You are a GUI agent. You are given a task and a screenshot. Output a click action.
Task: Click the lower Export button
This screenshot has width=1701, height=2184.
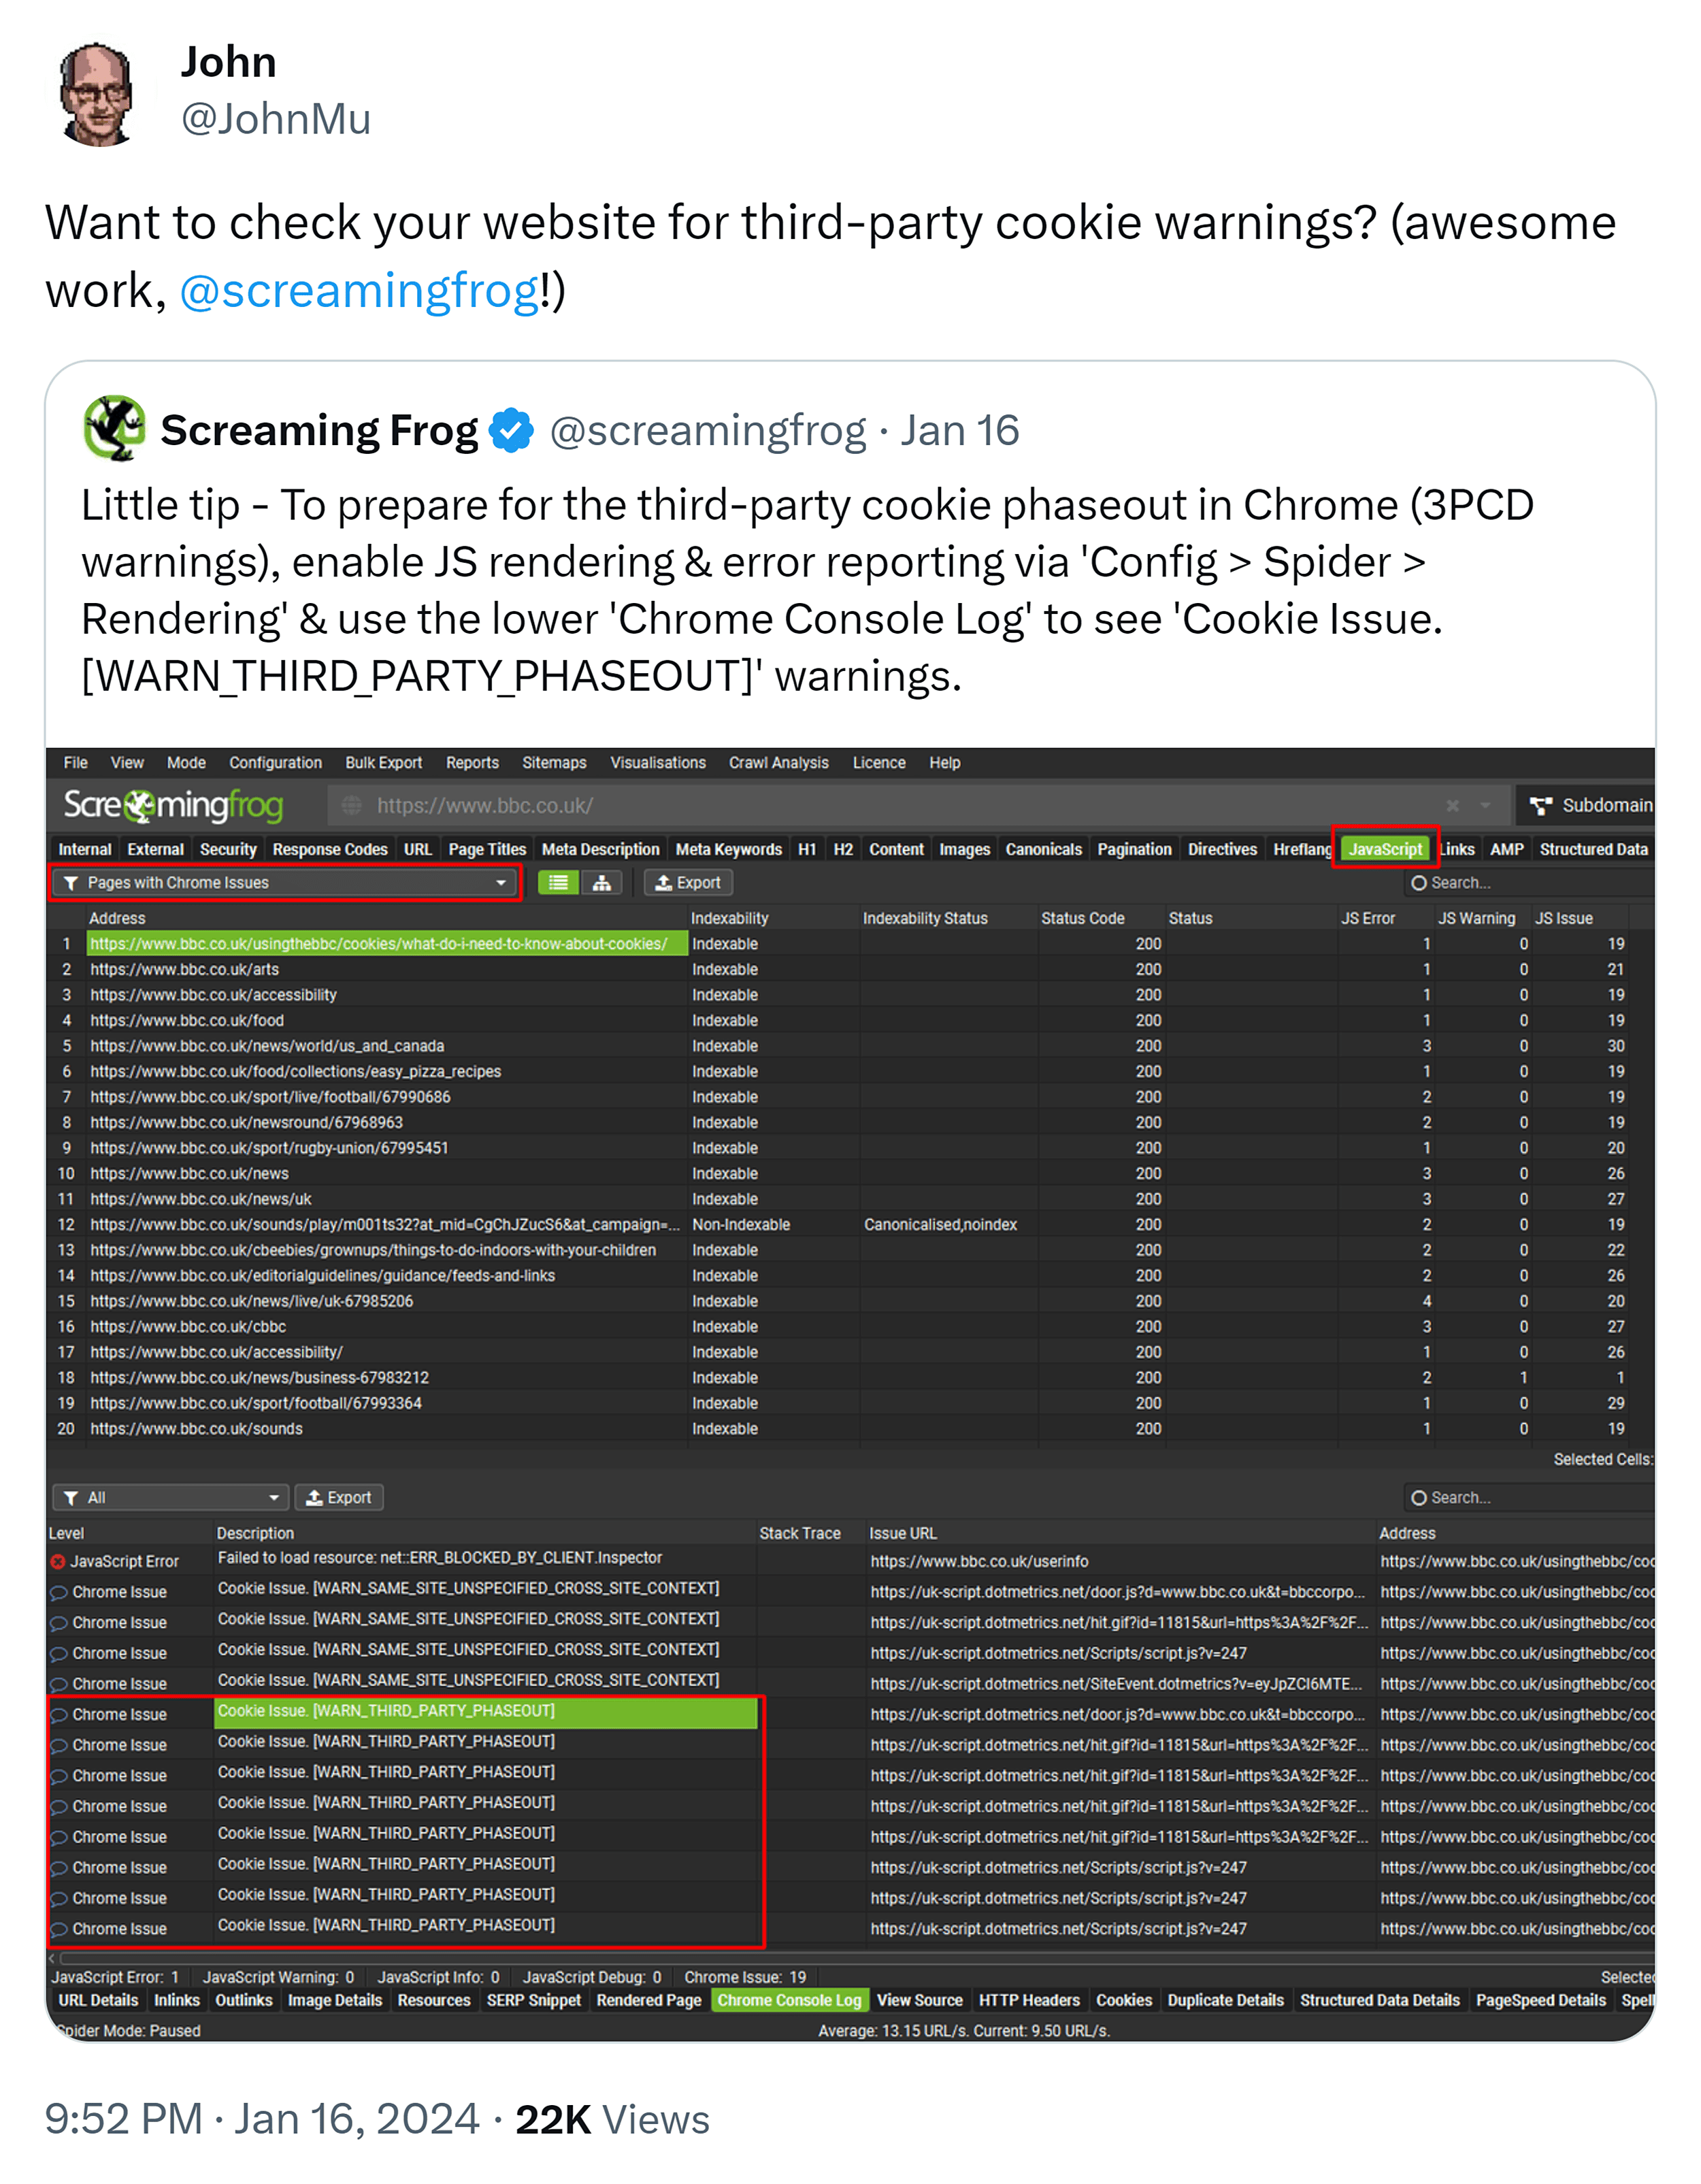coord(339,1497)
